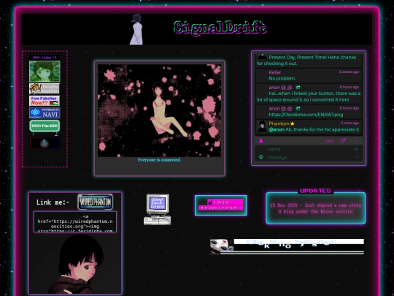
Task: Click the reply icon on anon's 'hai..when i linked' message
Action: click(x=298, y=88)
